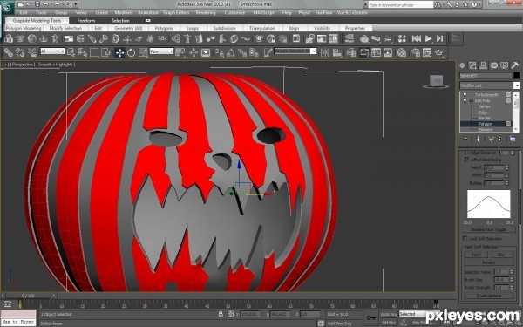The image size is (523, 327).
Task: Open the Modifiers menu
Action: coord(124,13)
